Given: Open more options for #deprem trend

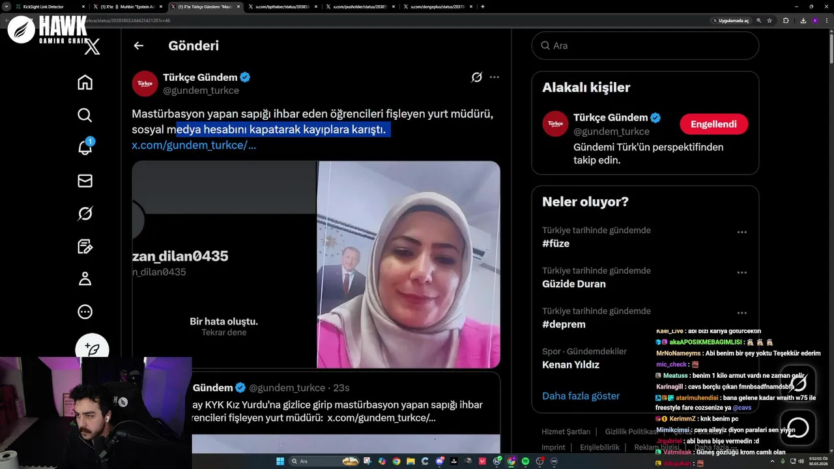Looking at the screenshot, I should (x=741, y=313).
